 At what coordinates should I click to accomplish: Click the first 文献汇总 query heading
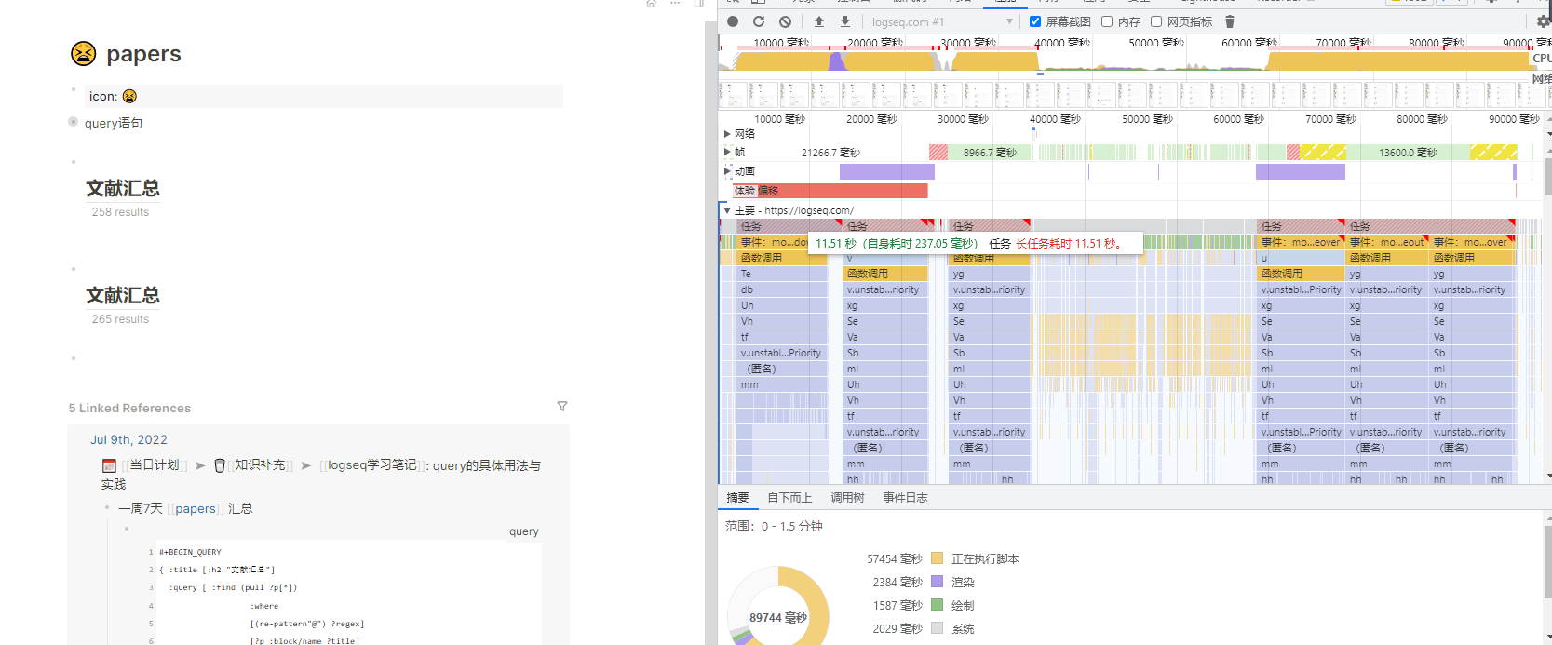(123, 188)
